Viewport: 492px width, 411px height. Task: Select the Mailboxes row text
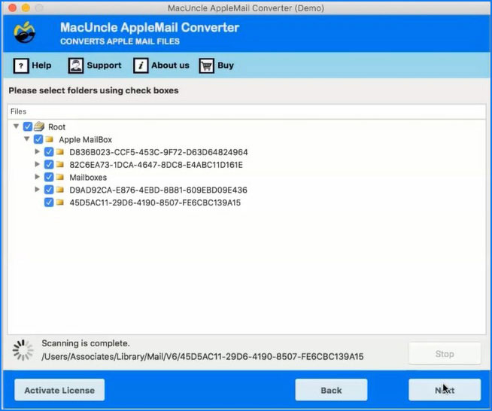pyautogui.click(x=88, y=178)
